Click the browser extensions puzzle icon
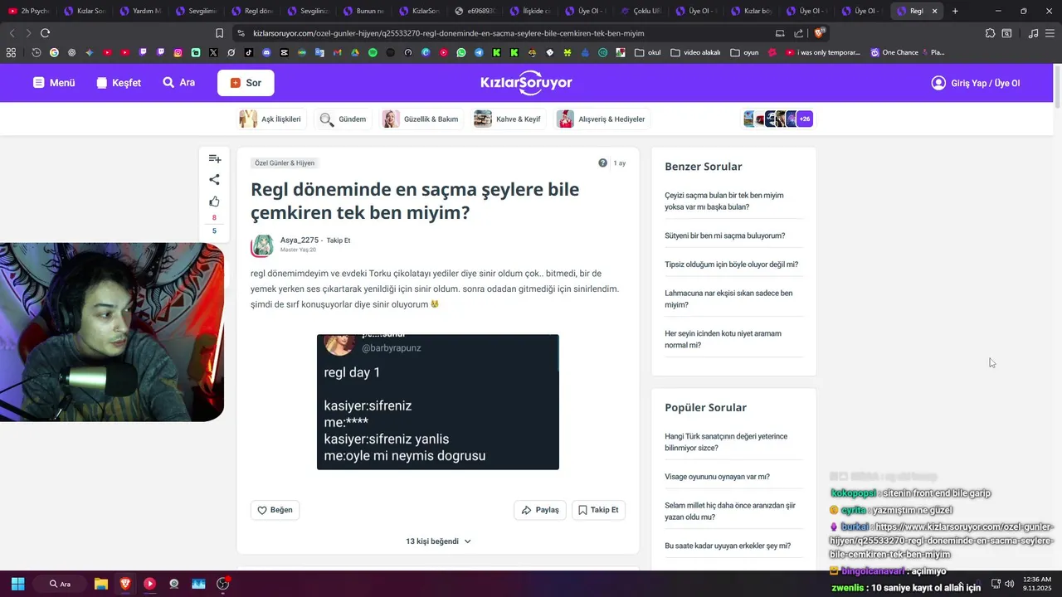 pos(990,33)
